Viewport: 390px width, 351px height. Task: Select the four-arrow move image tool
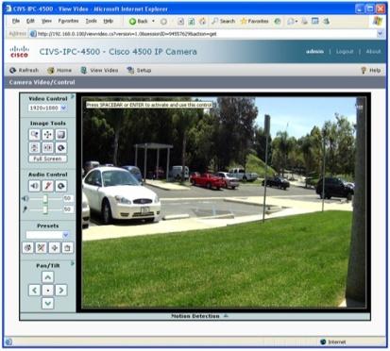47,135
